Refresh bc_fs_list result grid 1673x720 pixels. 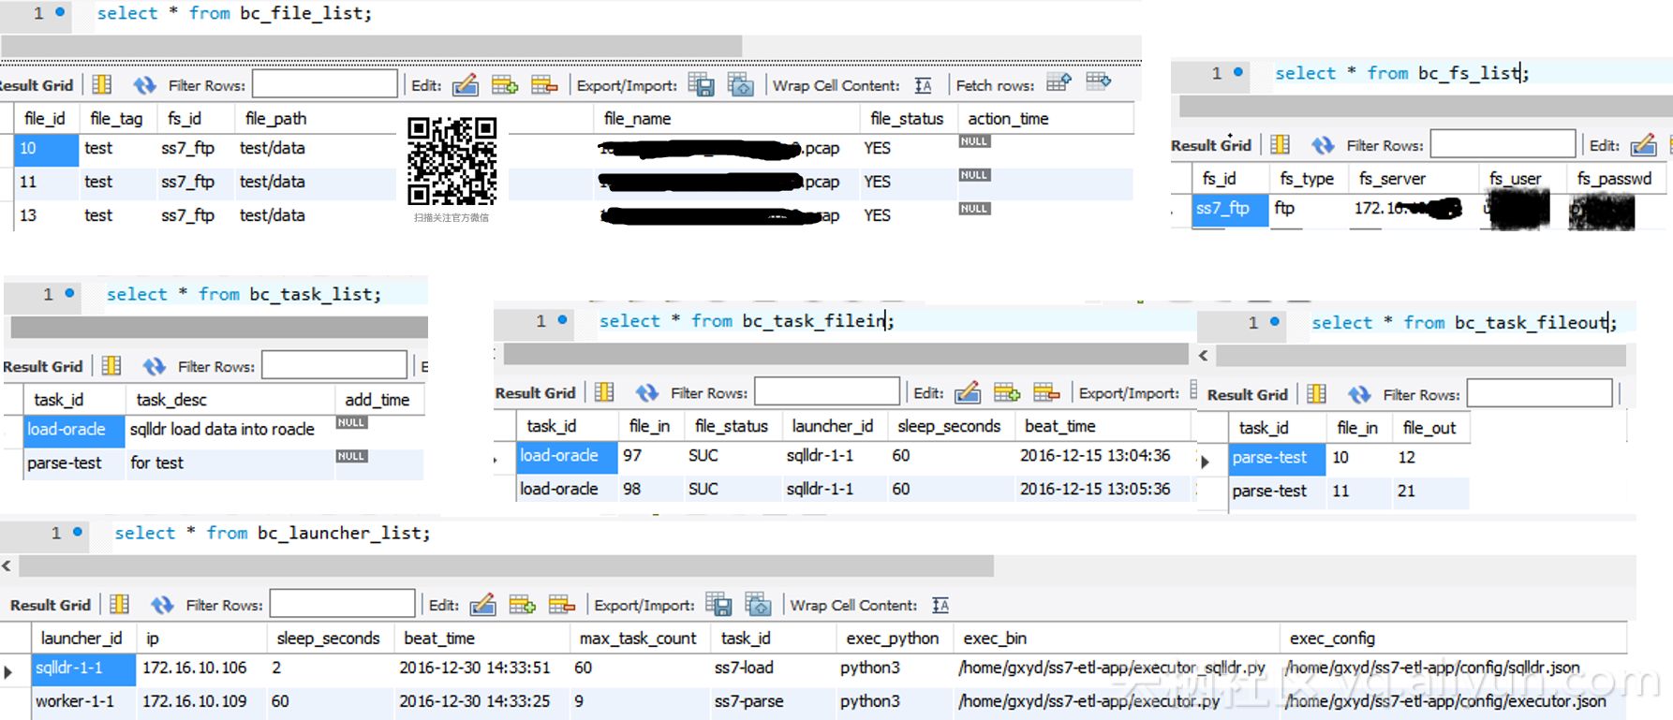(x=1323, y=145)
